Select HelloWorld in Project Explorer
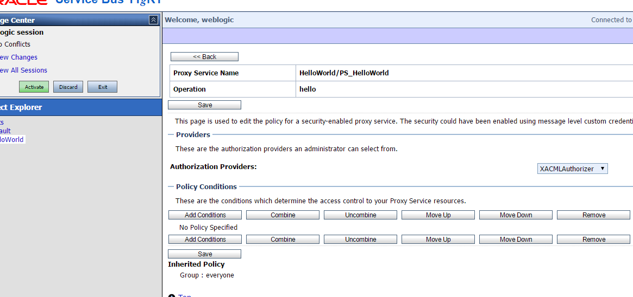 tap(12, 139)
